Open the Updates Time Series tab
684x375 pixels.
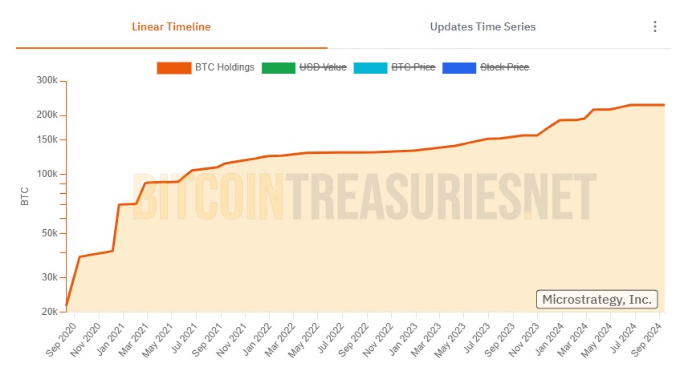(x=482, y=26)
